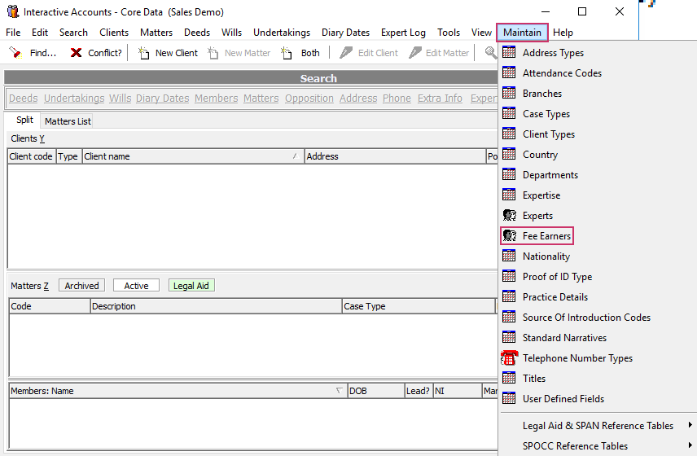Click the Deeds search link
This screenshot has height=456, width=697.
click(x=23, y=99)
